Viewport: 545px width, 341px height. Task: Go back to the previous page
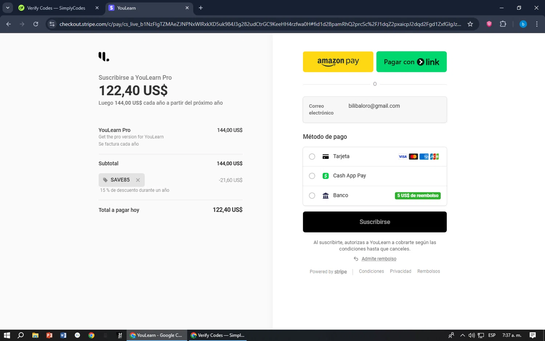[x=9, y=24]
